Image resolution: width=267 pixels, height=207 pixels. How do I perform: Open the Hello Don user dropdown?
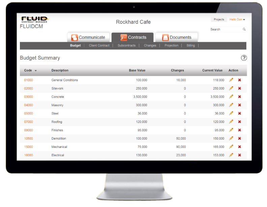(237, 20)
